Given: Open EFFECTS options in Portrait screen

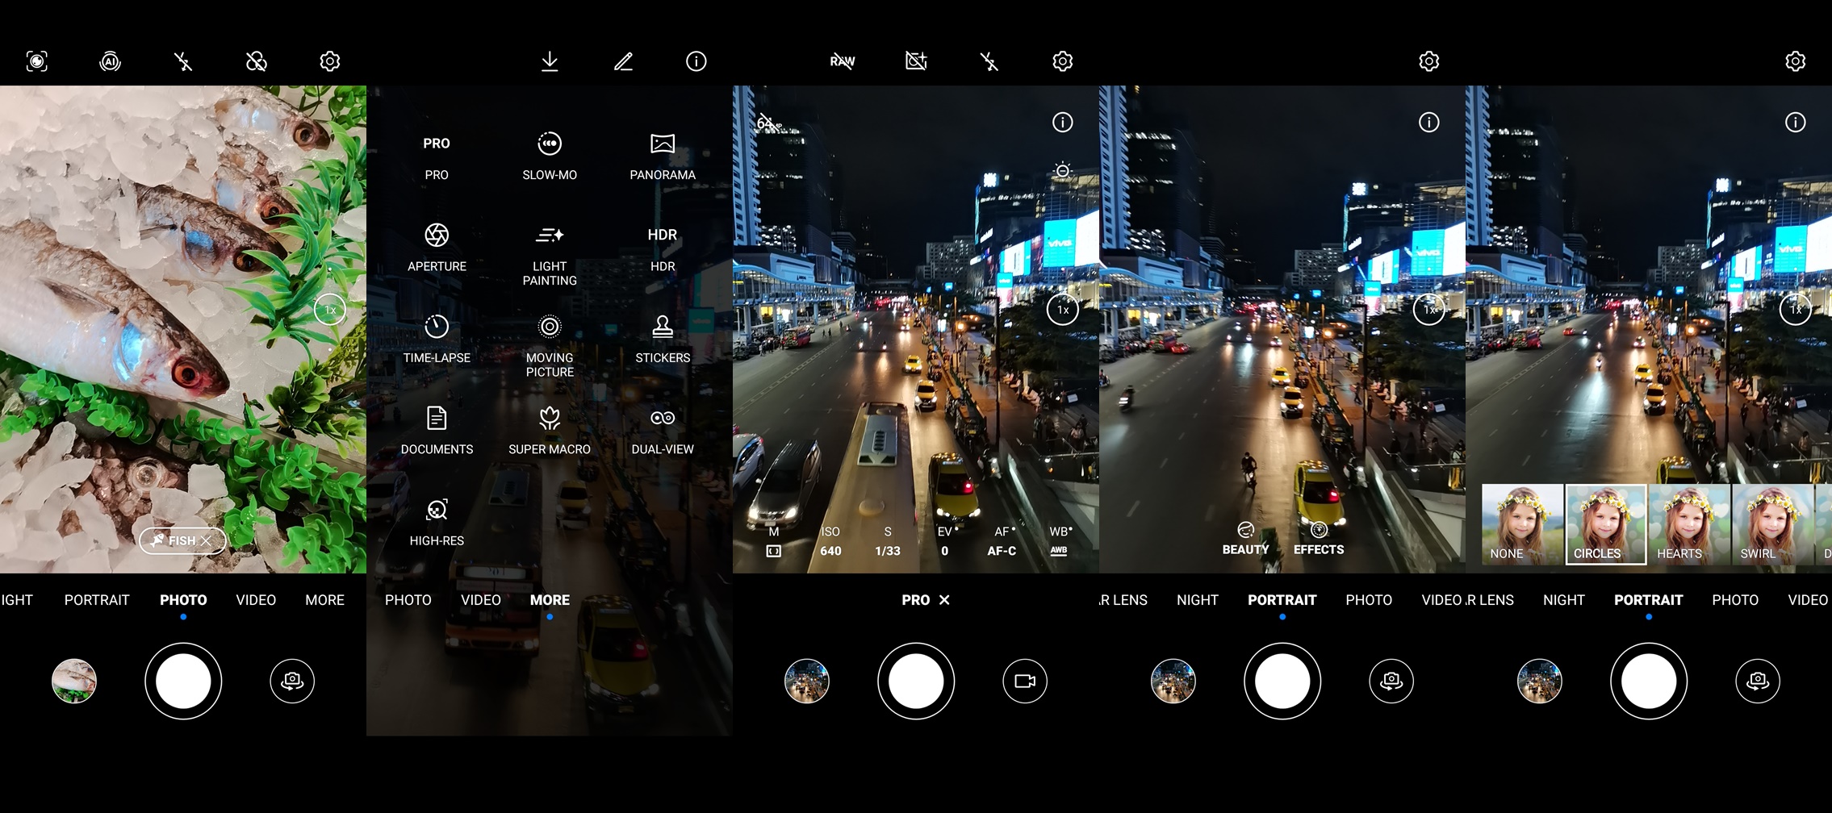Looking at the screenshot, I should coord(1319,539).
